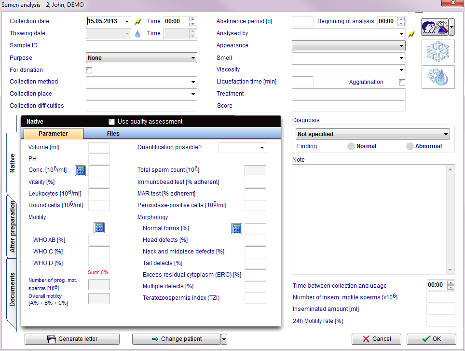Click lightning icon next to Collection date
465x351 pixels.
point(138,21)
